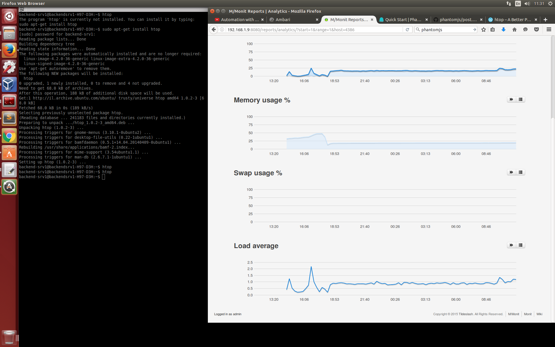
Task: Close the Ambari tab
Action: pyautogui.click(x=317, y=20)
